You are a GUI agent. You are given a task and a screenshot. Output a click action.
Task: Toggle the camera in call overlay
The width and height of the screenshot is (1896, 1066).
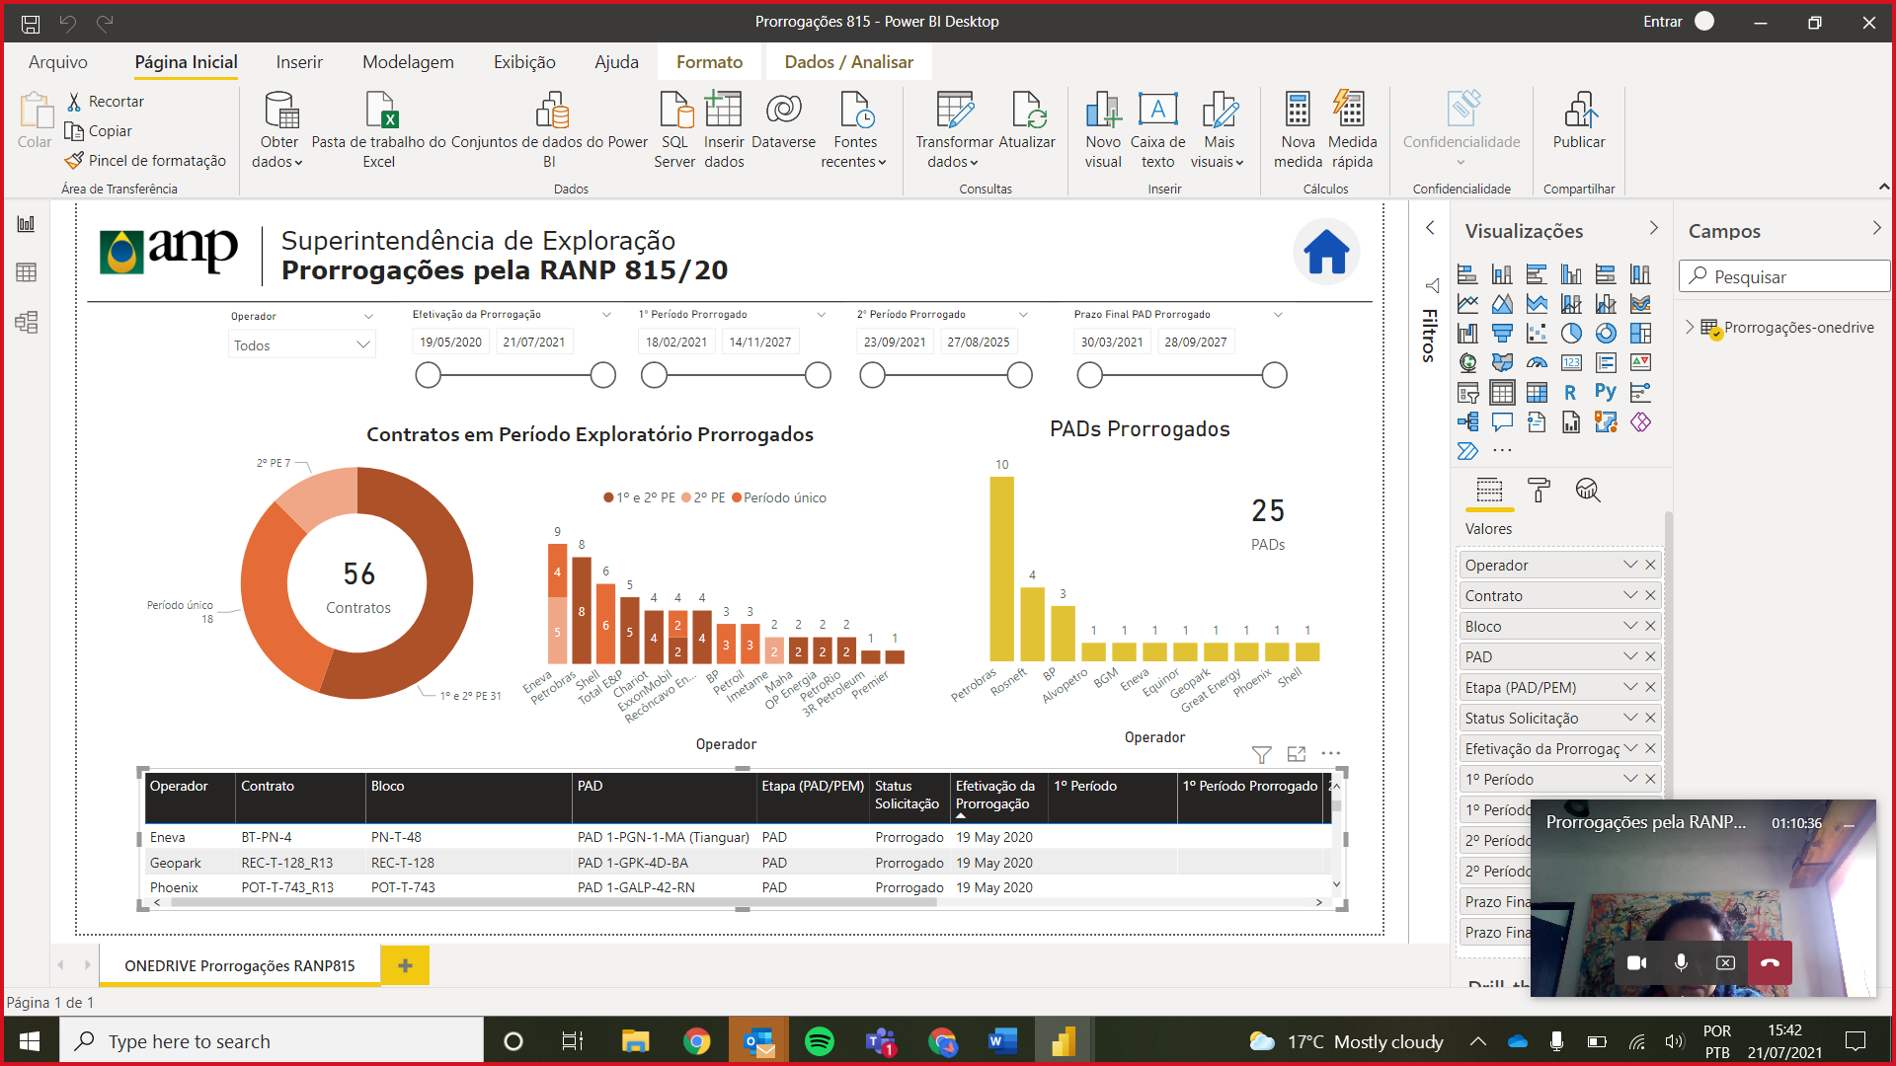coord(1636,962)
